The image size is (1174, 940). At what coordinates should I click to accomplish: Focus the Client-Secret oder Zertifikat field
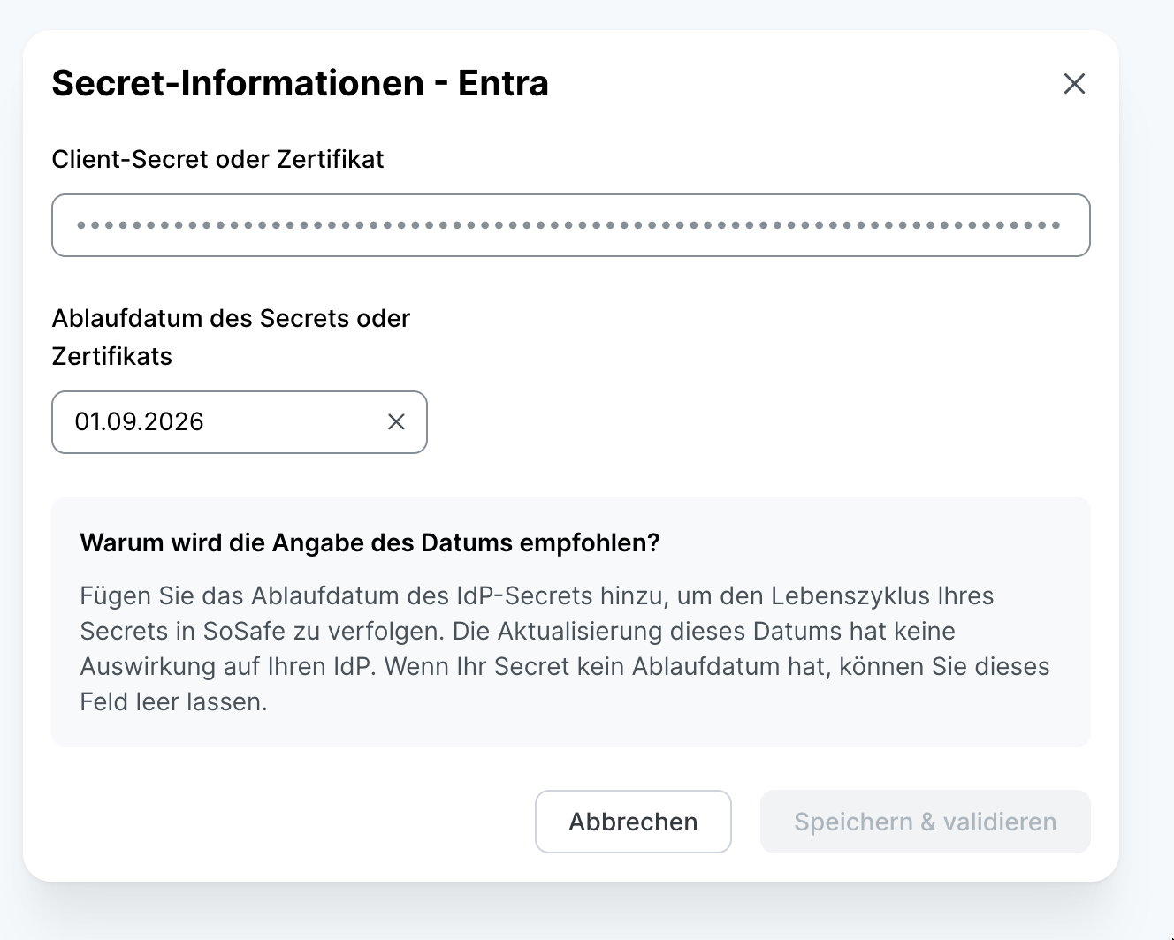point(570,225)
